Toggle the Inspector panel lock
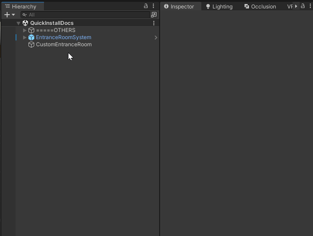 pos(303,6)
